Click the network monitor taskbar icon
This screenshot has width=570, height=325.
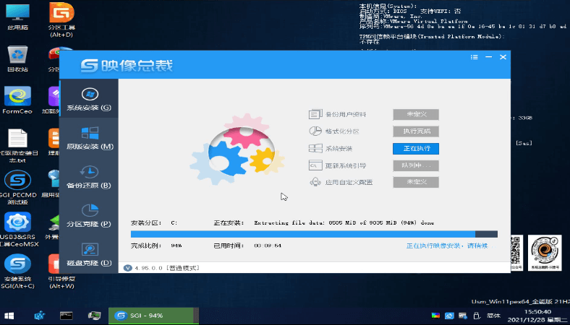click(x=94, y=316)
